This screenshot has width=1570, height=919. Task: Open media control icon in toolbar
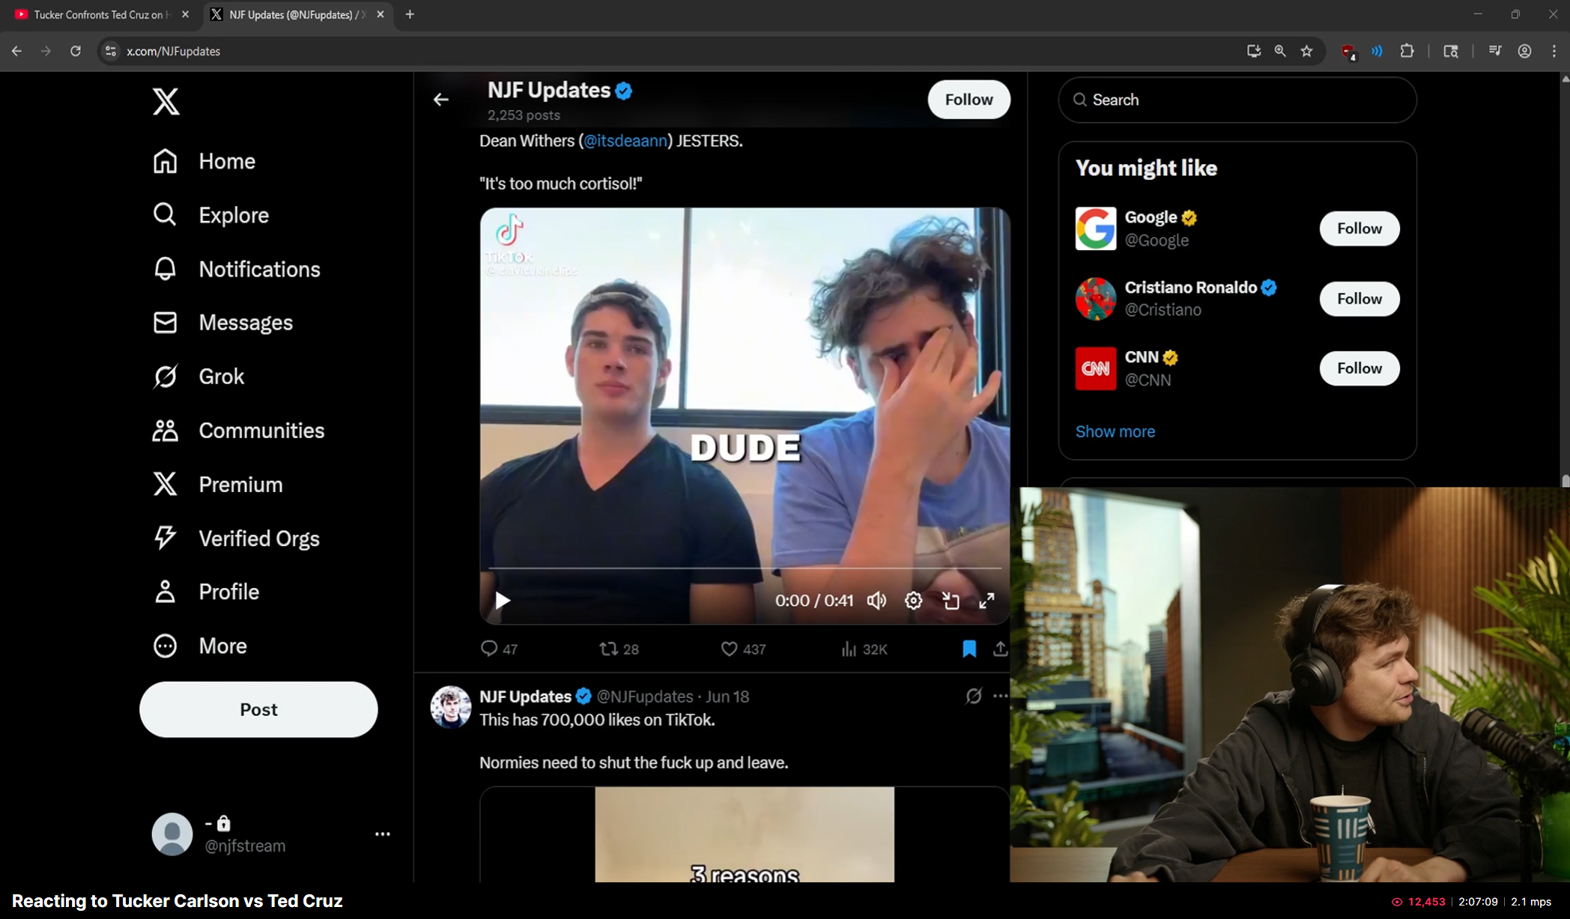click(1494, 51)
